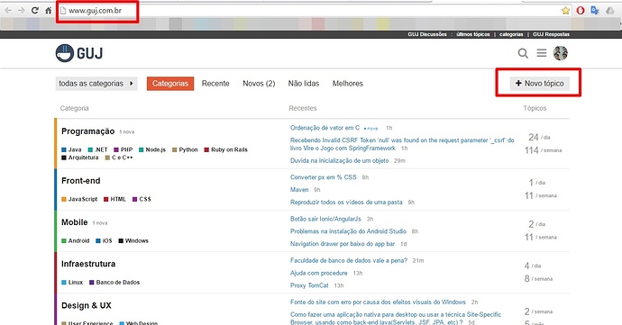Click the Google Translate extension icon

coord(595,11)
